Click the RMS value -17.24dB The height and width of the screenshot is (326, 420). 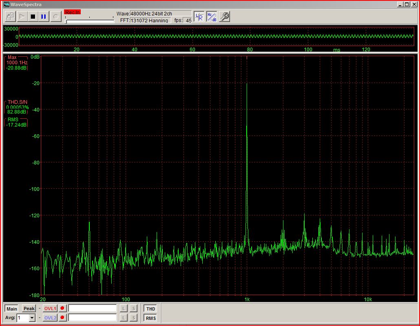pyautogui.click(x=16, y=125)
